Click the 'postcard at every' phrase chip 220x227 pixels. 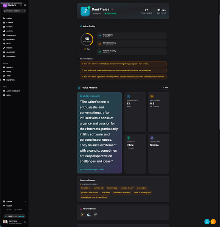127,188
